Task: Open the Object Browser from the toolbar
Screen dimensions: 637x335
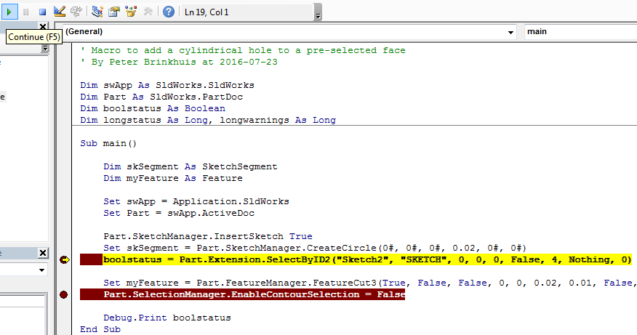Action: 131,12
